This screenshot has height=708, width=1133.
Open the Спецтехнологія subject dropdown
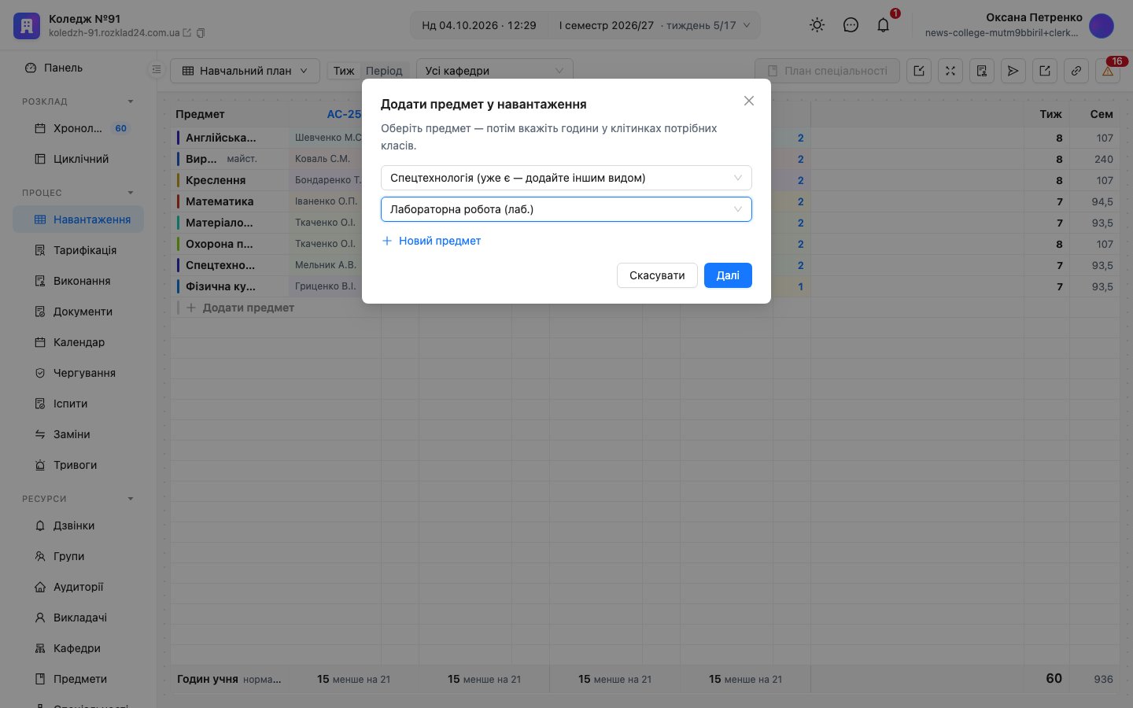(566, 178)
